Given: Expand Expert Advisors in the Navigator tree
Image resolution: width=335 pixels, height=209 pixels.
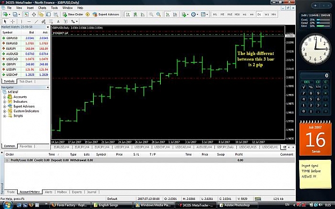Looking at the screenshot, I should coord(4,106).
